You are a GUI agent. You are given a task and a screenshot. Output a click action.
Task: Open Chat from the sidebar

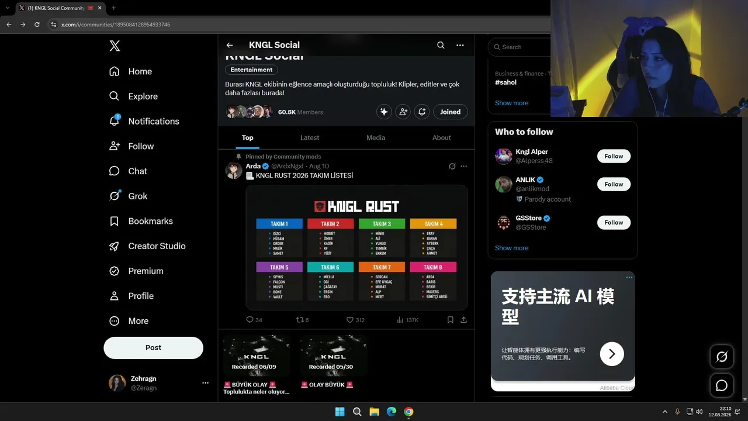pos(129,171)
